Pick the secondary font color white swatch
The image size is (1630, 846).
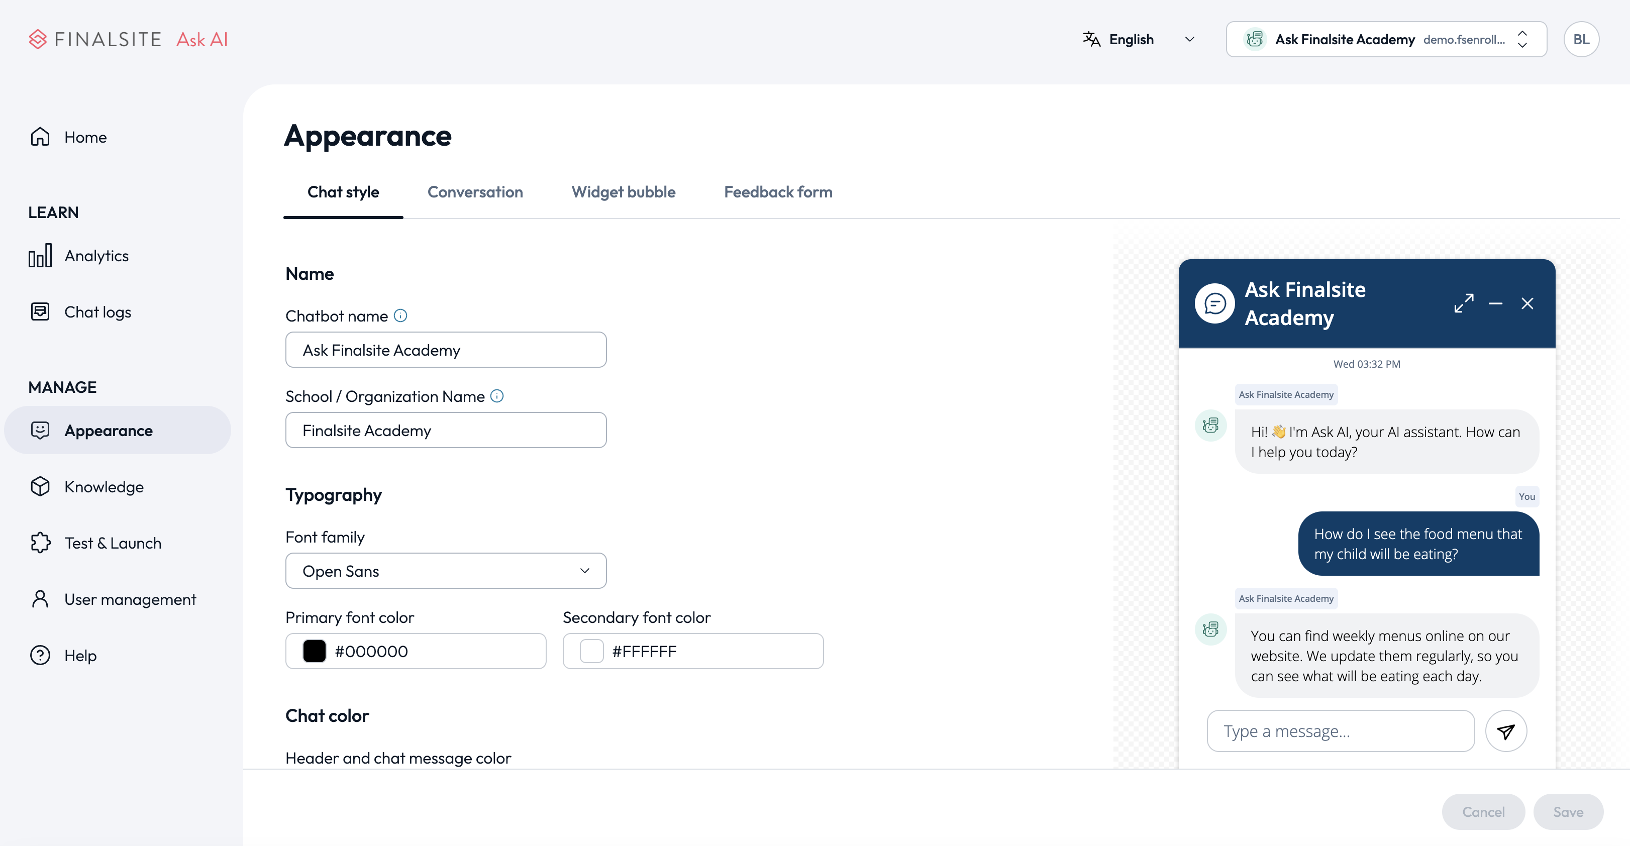tap(591, 651)
